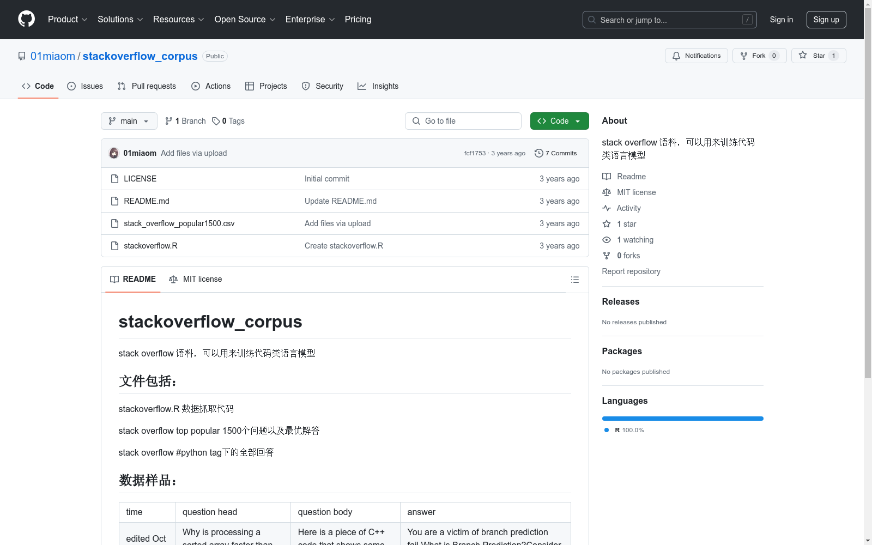The image size is (872, 545).
Task: Open the README outline list icon
Action: click(x=575, y=280)
